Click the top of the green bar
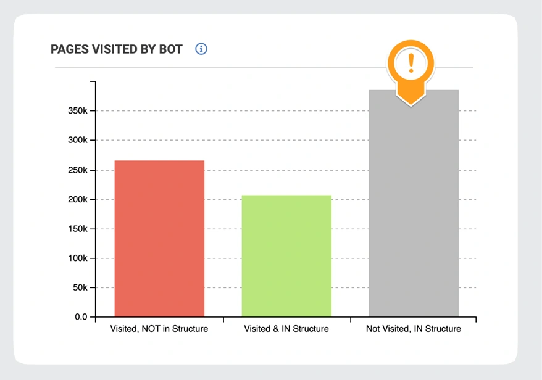The height and width of the screenshot is (380, 542). tap(286, 197)
